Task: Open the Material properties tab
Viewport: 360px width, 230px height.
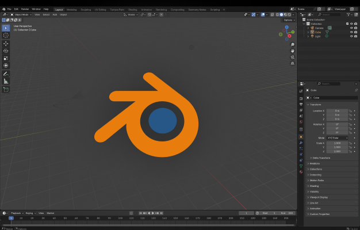Action: 301,172
